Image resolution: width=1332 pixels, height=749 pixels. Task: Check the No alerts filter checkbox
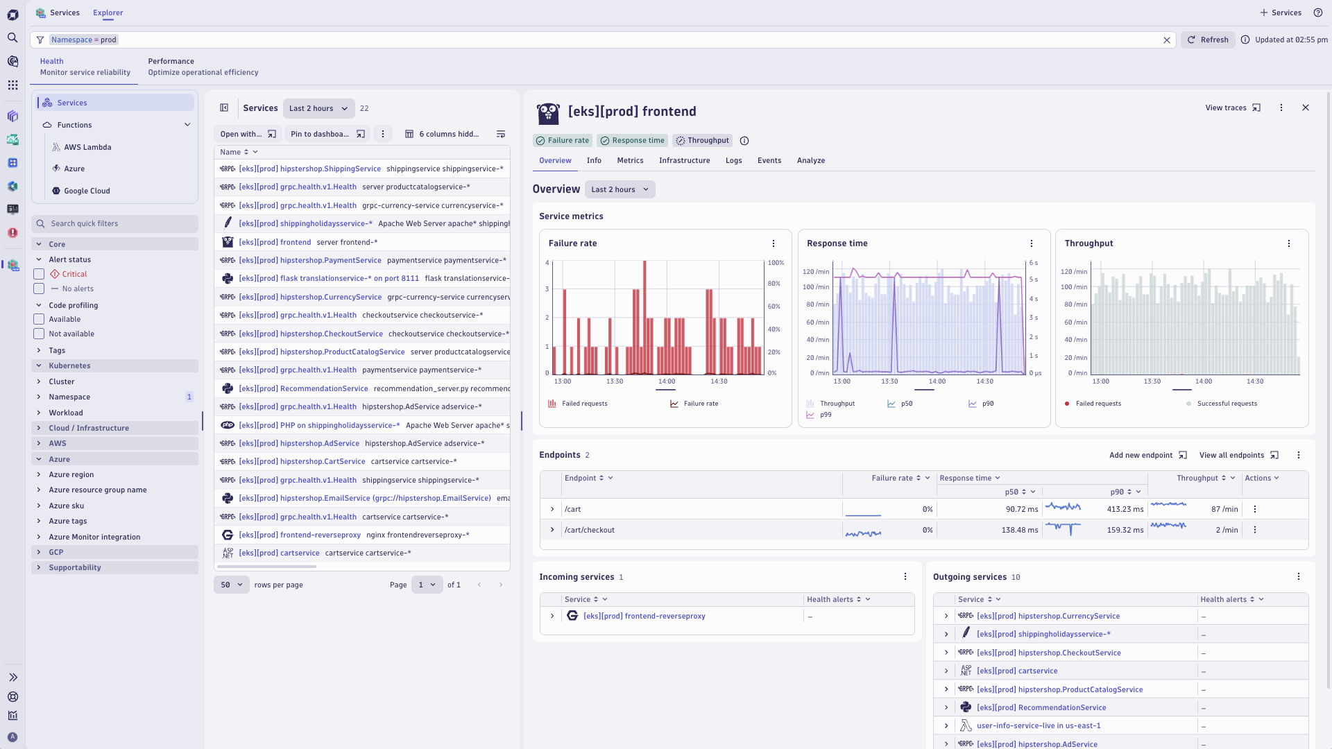(x=39, y=289)
